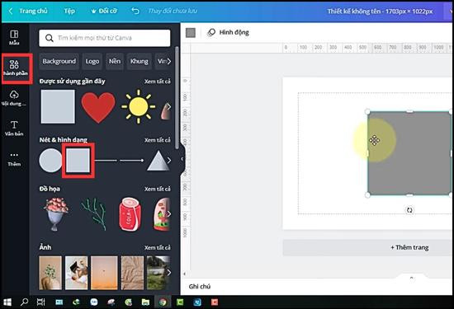Show more shapes using row chevron
The image size is (454, 309).
pos(169,160)
